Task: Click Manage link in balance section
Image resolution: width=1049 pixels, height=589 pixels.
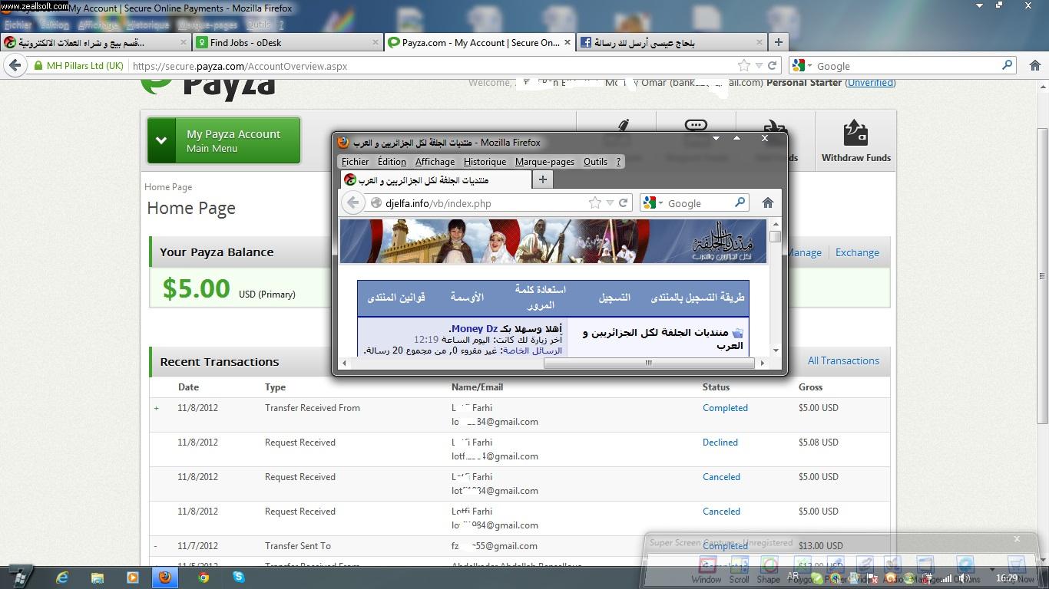Action: pos(804,252)
